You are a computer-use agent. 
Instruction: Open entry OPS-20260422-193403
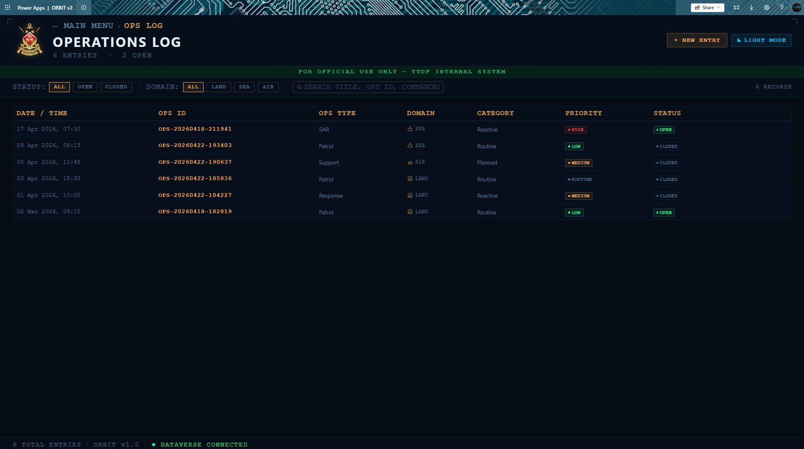[x=195, y=145]
